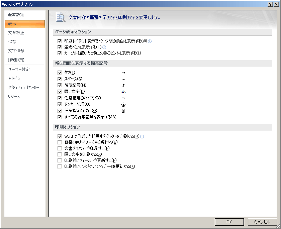Open セキュリティ センター section
This screenshot has height=229, width=281.
[24, 88]
